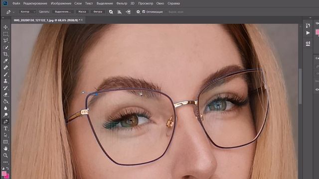
Task: Click the layer search field in Layers panel
Action: coord(317,66)
